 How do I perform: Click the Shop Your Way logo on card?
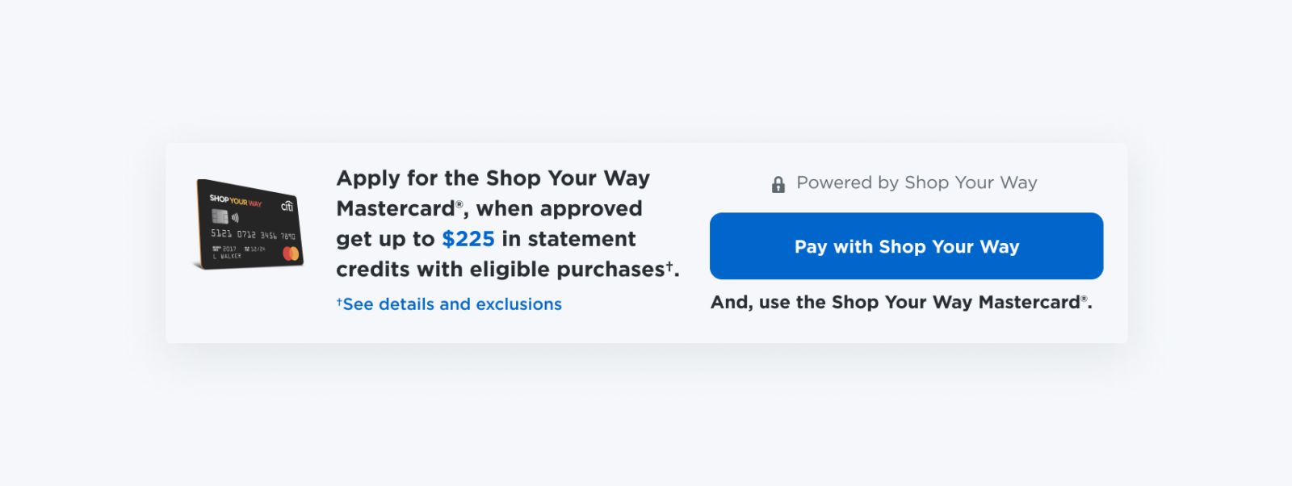(236, 200)
